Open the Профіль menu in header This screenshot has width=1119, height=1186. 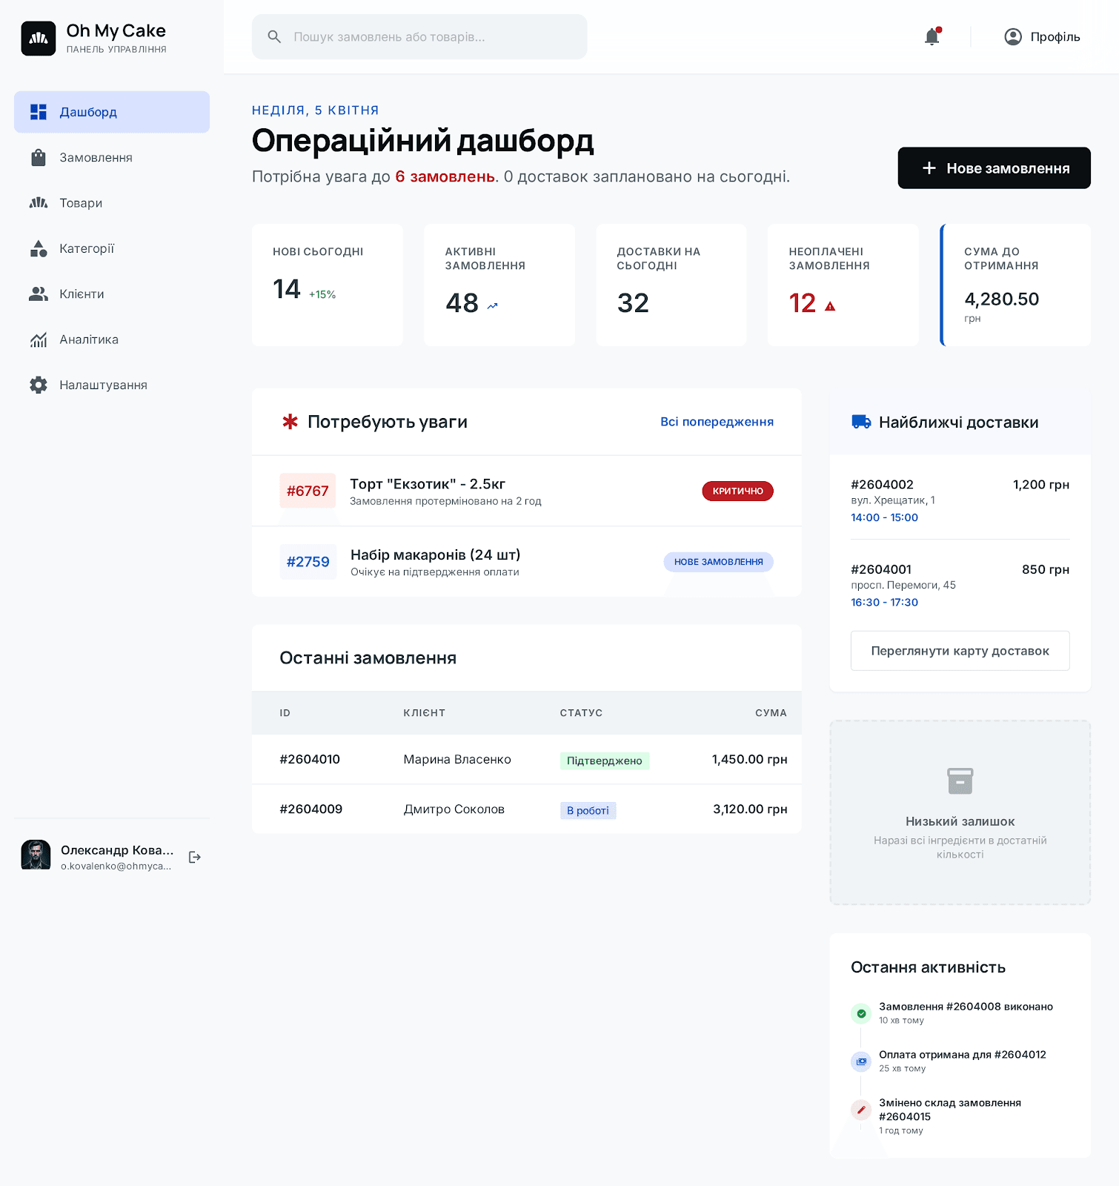click(x=1042, y=37)
